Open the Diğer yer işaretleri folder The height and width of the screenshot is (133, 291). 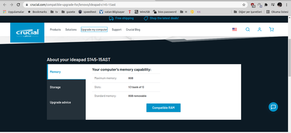coord(248,12)
